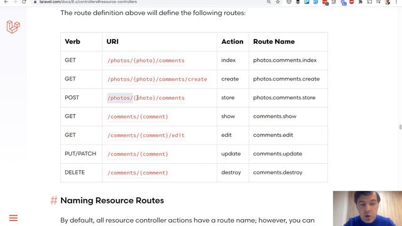Click the Buffer stacked-layers extension icon
The image size is (402, 226).
(298, 2)
